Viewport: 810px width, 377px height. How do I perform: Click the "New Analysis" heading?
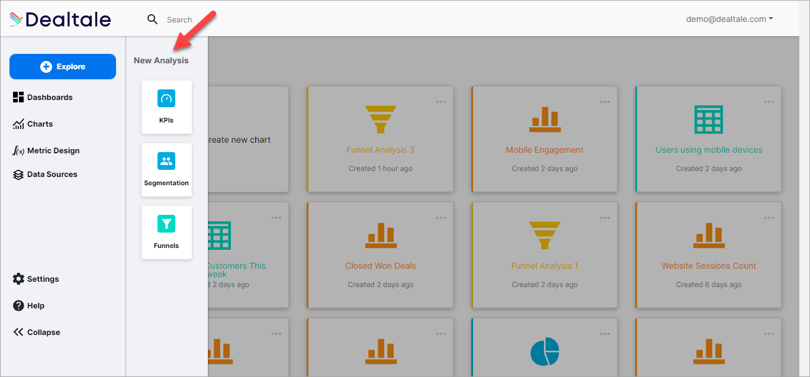coord(161,60)
